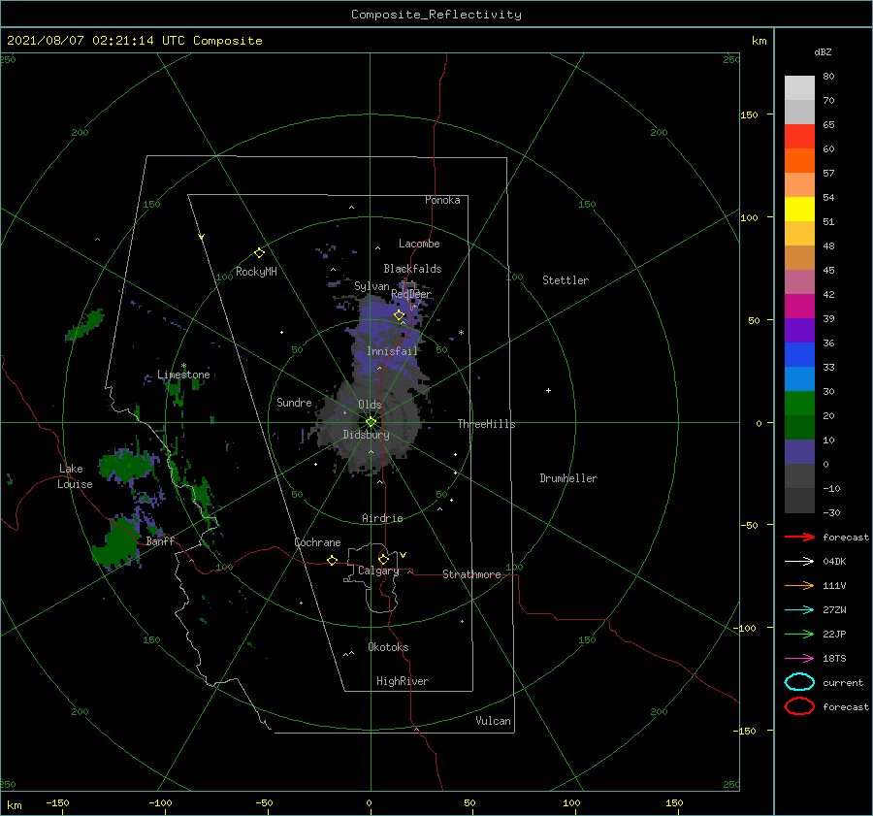
Task: Select the Cochrane label
Action: [317, 542]
